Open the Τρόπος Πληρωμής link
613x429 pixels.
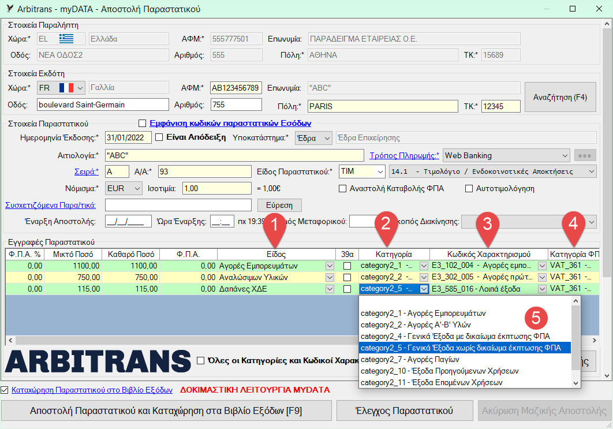point(404,155)
